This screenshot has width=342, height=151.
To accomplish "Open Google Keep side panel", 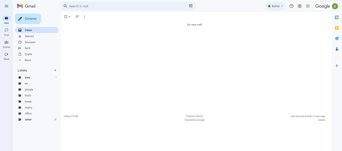I will [337, 28].
